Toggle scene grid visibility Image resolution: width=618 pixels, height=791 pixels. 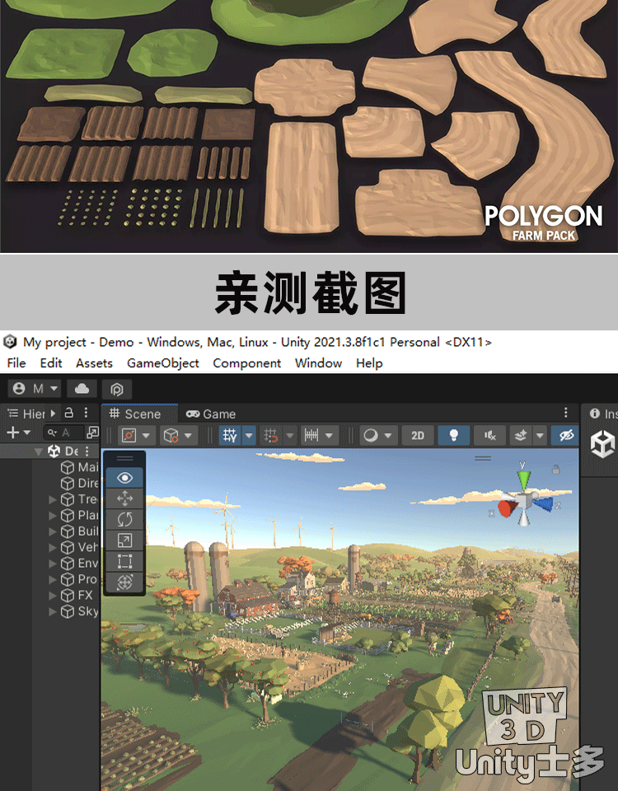[x=230, y=435]
